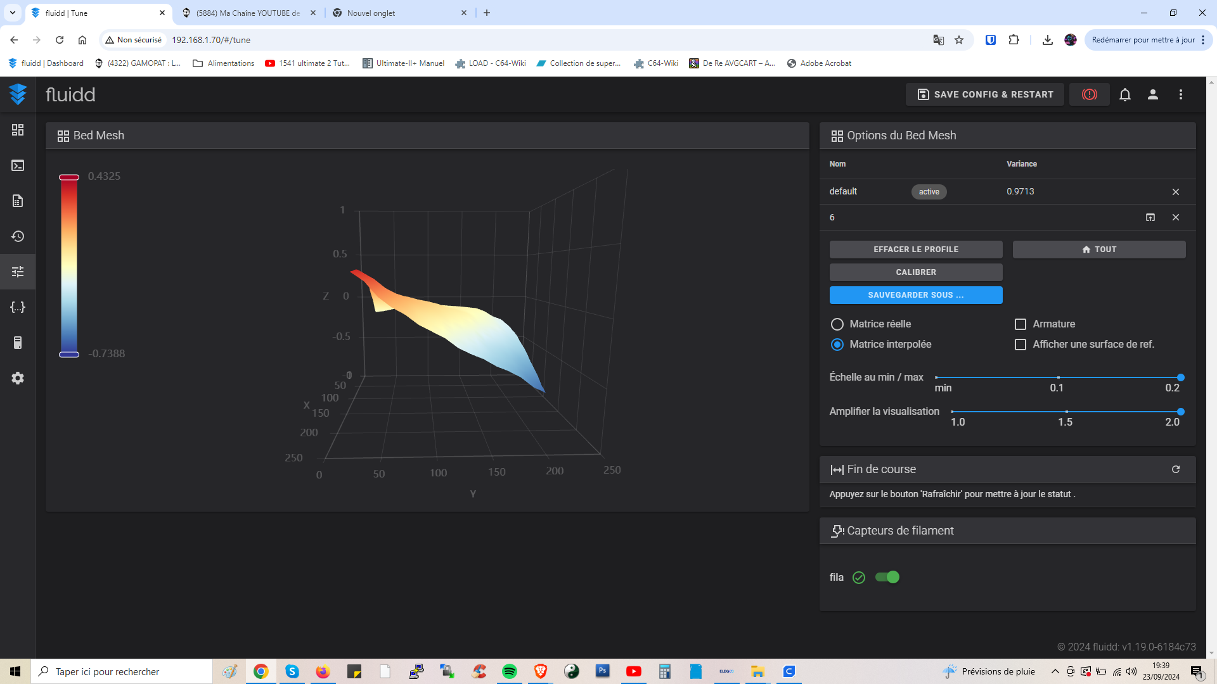
Task: Open the three-dot menu in fluidd header
Action: click(x=1180, y=94)
